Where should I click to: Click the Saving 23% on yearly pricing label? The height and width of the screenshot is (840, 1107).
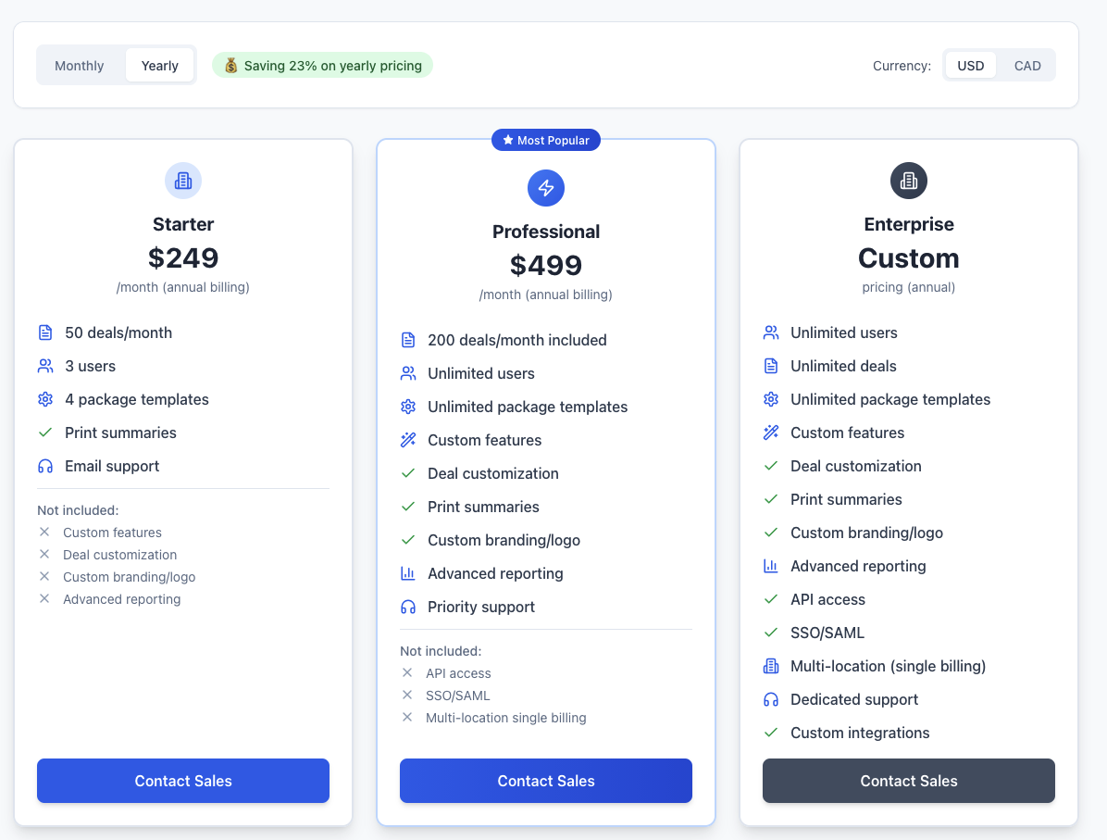click(x=322, y=65)
